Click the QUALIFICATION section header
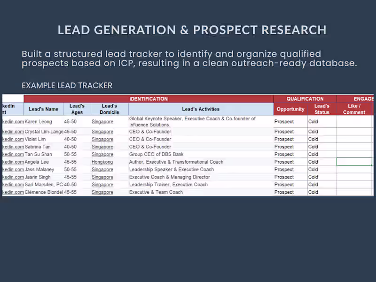Screen dimensions: 376x282 pyautogui.click(x=305, y=99)
